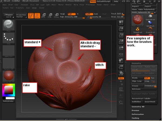This screenshot has height=121, width=162.
Task: Toggle the XYZ rotation button
Action: [121, 78]
